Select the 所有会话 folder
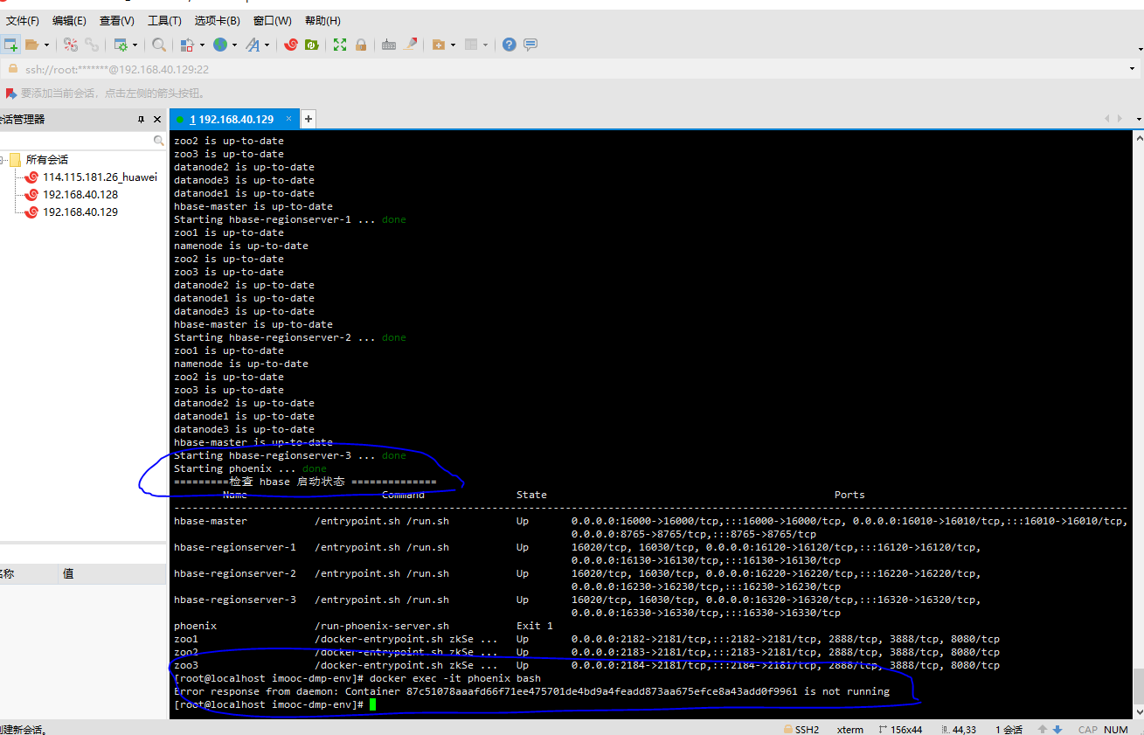Viewport: 1144px width, 735px height. pyautogui.click(x=46, y=160)
